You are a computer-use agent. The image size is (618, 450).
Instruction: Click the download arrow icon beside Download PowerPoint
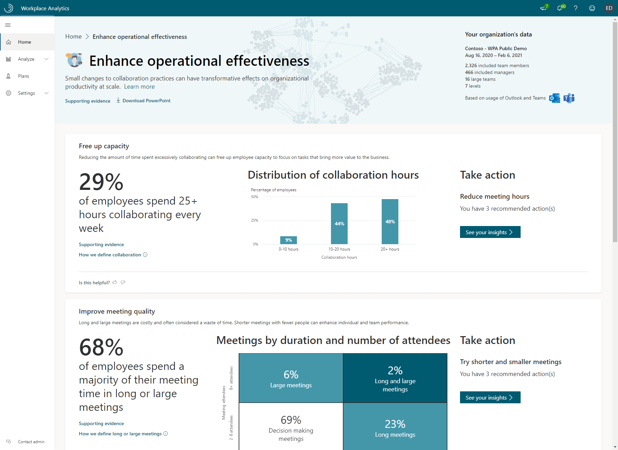pyautogui.click(x=118, y=100)
